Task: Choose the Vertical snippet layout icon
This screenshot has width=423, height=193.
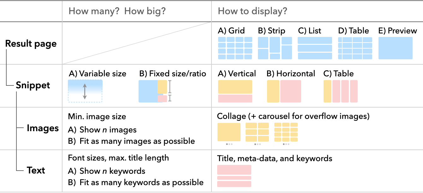Action: pos(235,91)
